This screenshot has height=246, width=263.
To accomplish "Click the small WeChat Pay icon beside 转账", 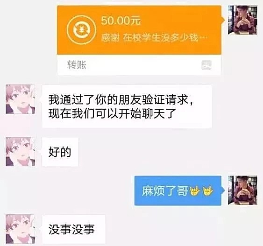I will point(206,65).
